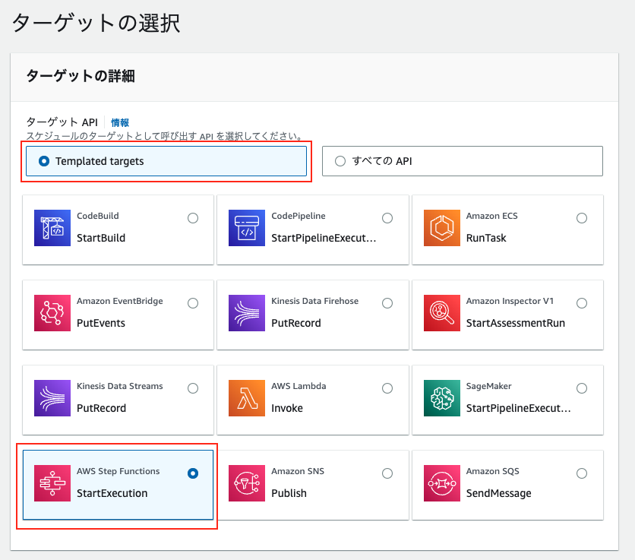Choose the Kinesis Data Firehose radio button
Image resolution: width=635 pixels, height=560 pixels.
(x=387, y=303)
